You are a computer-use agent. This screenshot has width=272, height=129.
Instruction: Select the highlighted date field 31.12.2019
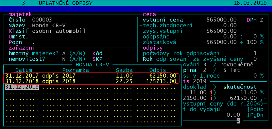(x=22, y=87)
